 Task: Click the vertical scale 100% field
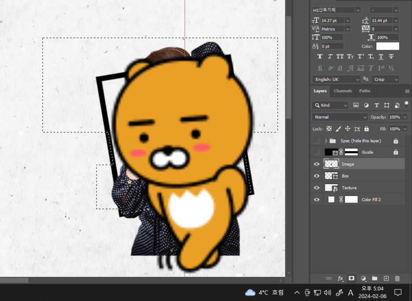(x=332, y=37)
